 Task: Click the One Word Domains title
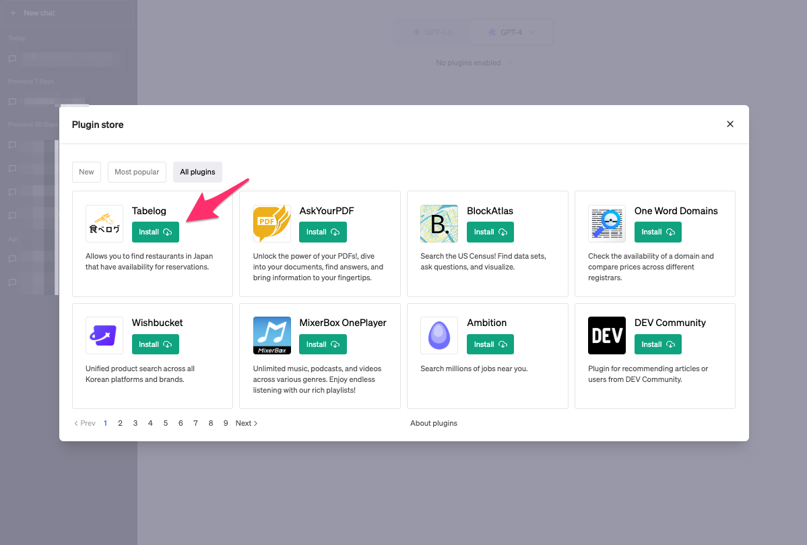676,211
